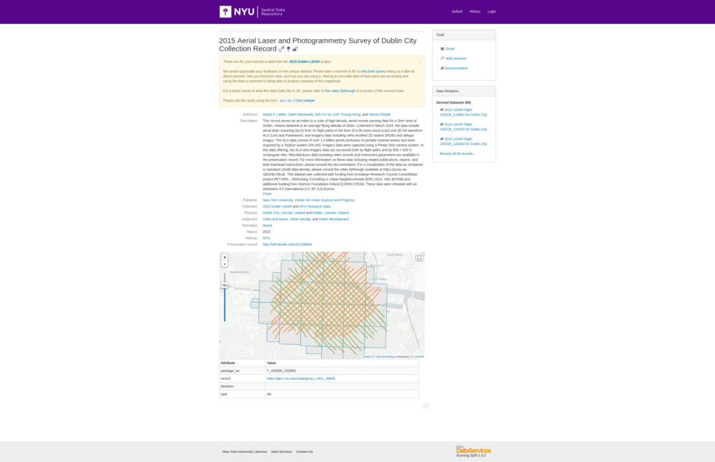Zoom in on the map
This screenshot has width=715, height=462.
tap(224, 258)
